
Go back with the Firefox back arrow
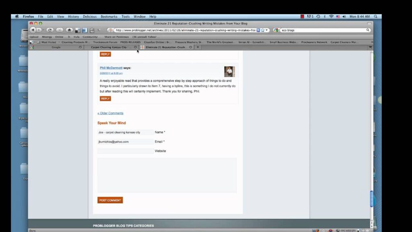tap(33, 30)
